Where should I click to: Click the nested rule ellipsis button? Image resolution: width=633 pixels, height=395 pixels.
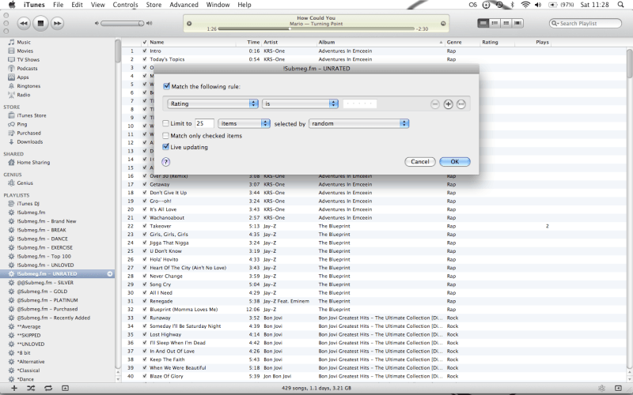(x=461, y=103)
